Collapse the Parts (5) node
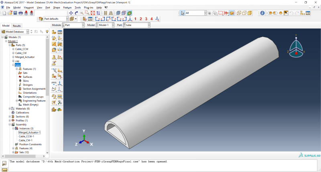321x172 pixels. (10, 45)
